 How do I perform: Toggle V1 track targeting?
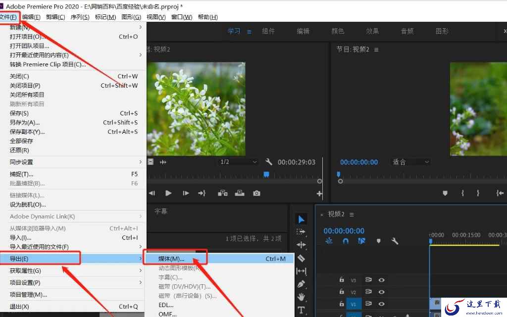click(354, 304)
